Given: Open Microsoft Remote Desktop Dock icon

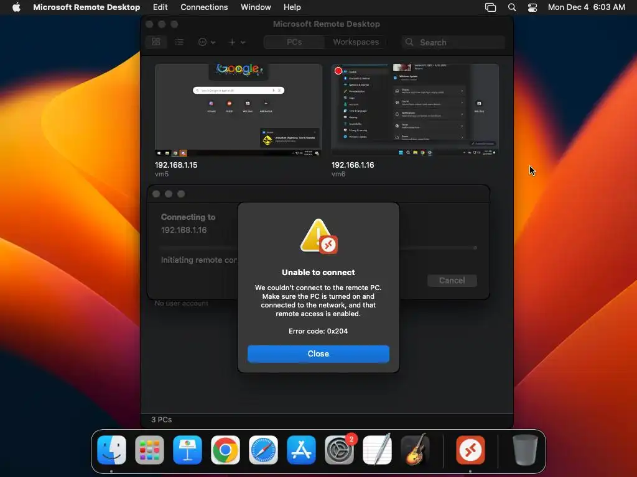Looking at the screenshot, I should pyautogui.click(x=470, y=450).
